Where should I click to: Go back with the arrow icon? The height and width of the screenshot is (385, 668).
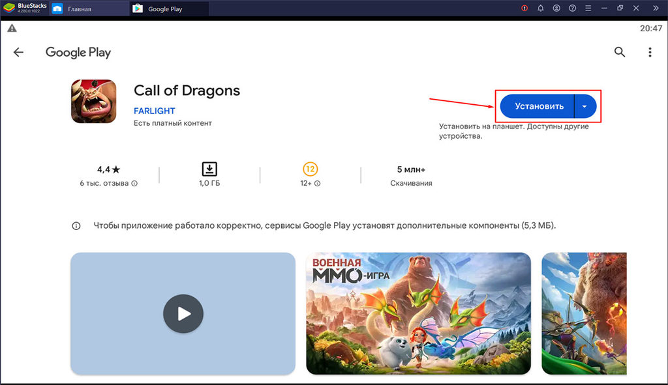click(x=18, y=52)
